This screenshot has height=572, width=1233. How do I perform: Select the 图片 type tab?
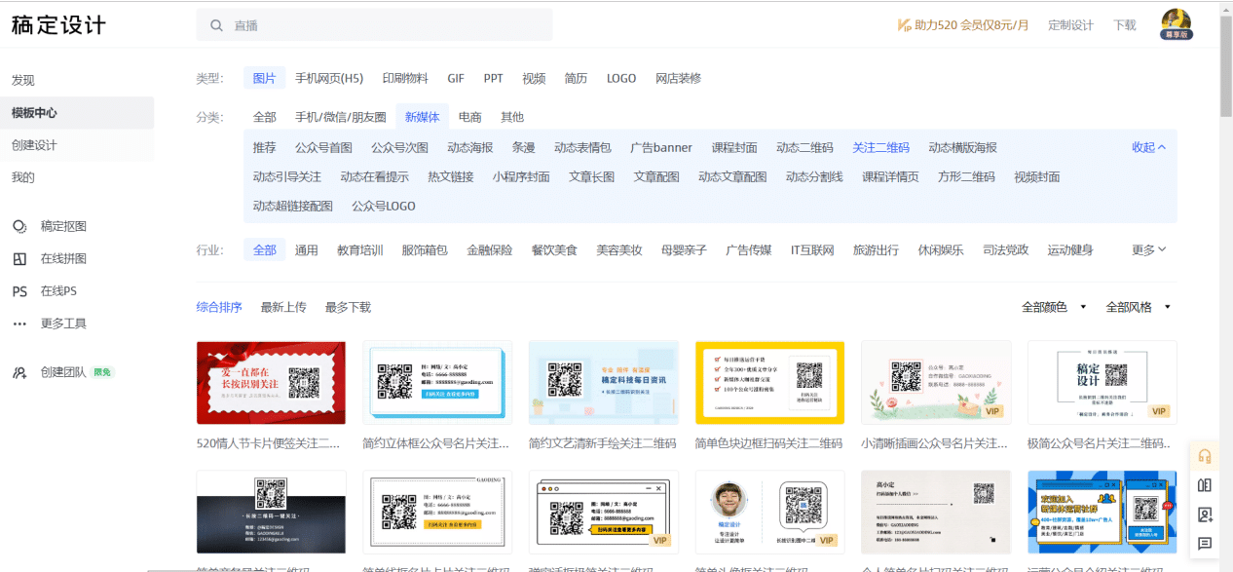point(264,79)
